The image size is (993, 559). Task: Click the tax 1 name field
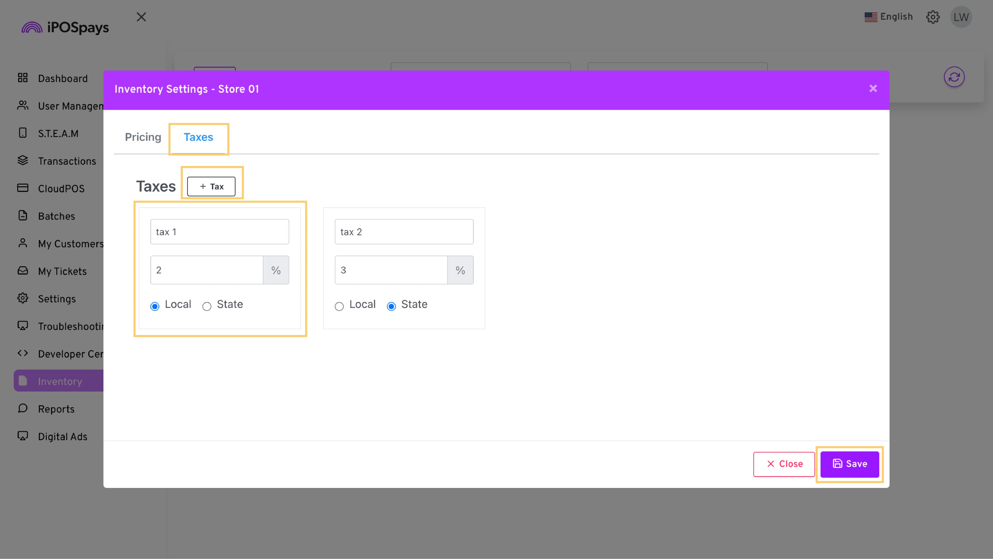pos(219,232)
